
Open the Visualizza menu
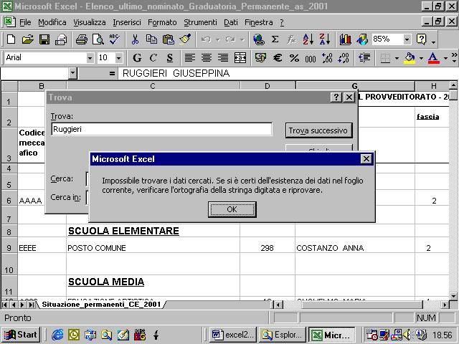point(89,22)
